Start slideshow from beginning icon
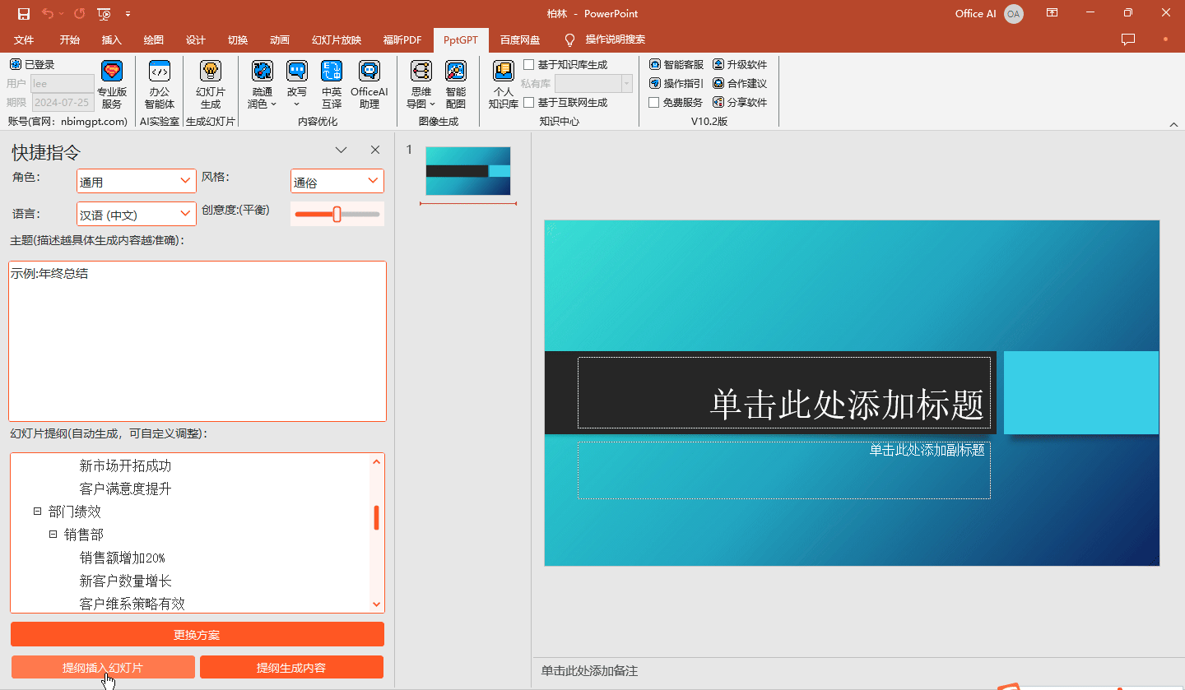The height and width of the screenshot is (690, 1185). coord(104,13)
